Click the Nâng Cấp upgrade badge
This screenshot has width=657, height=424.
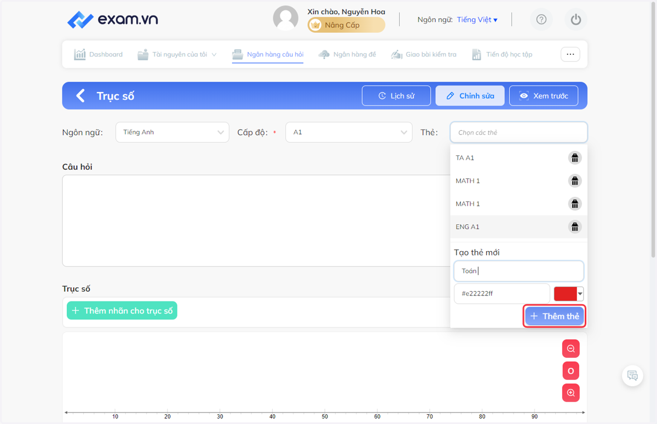(x=346, y=25)
